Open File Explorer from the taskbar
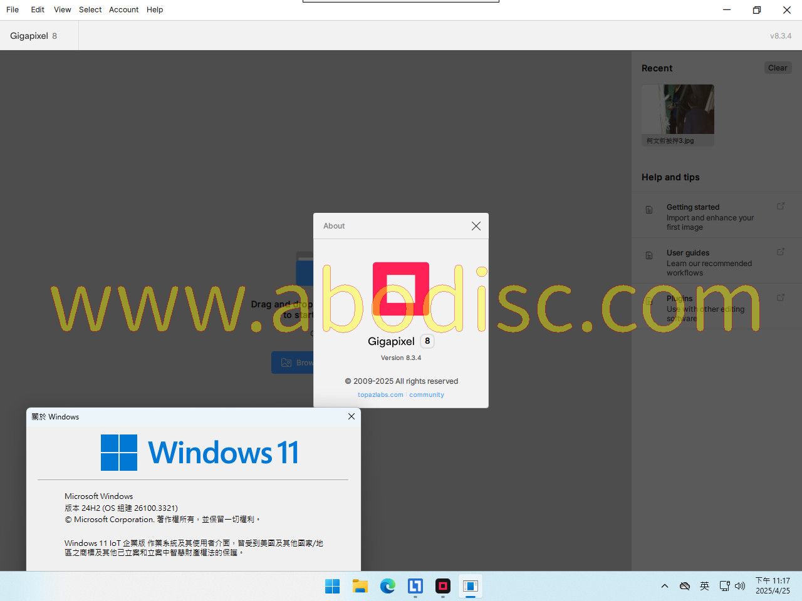The width and height of the screenshot is (802, 601). tap(360, 586)
